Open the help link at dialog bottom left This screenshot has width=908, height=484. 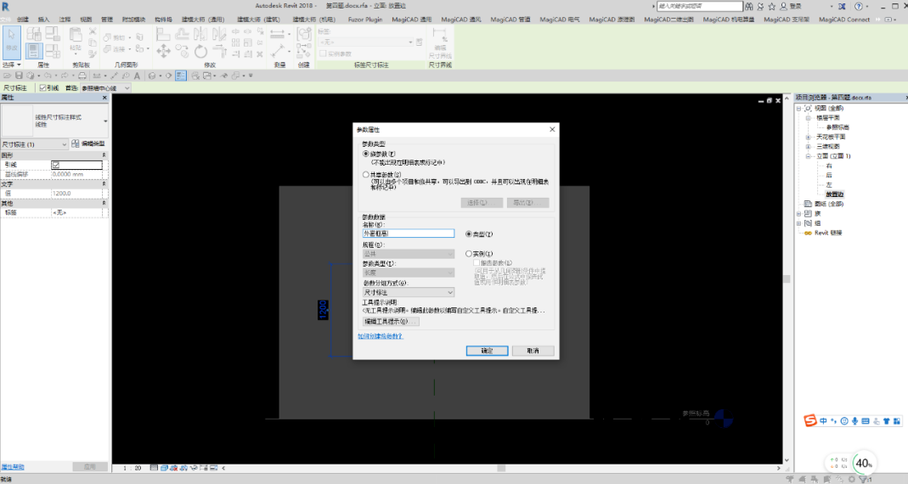tap(381, 336)
